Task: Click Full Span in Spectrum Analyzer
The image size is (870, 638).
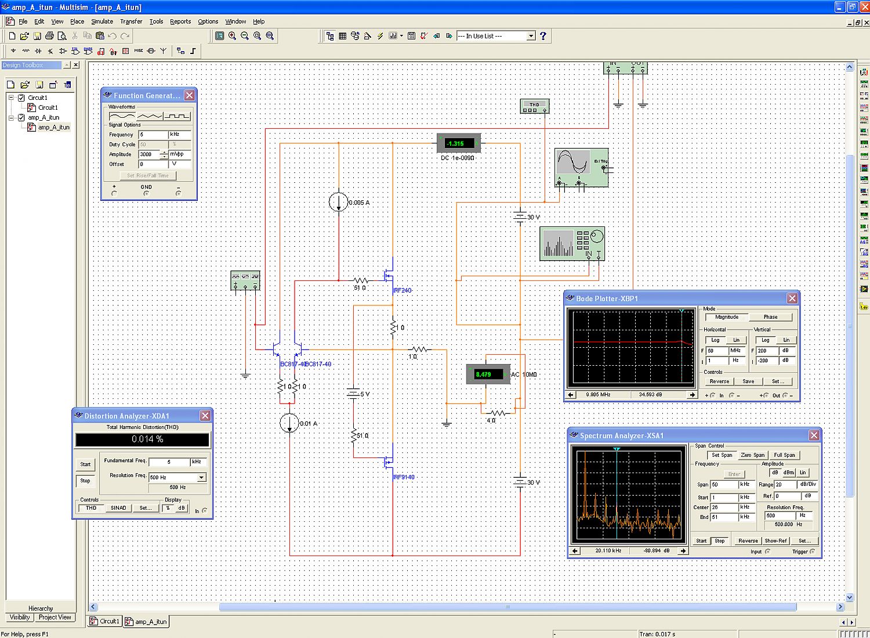Action: coord(784,455)
